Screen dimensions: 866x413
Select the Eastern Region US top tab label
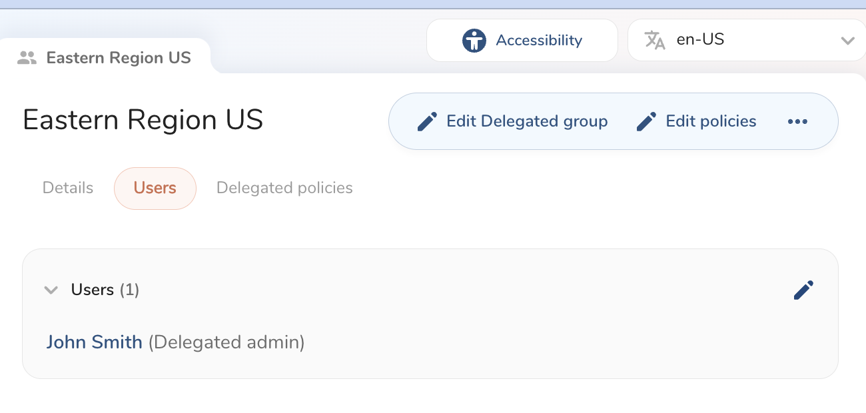[x=119, y=58]
